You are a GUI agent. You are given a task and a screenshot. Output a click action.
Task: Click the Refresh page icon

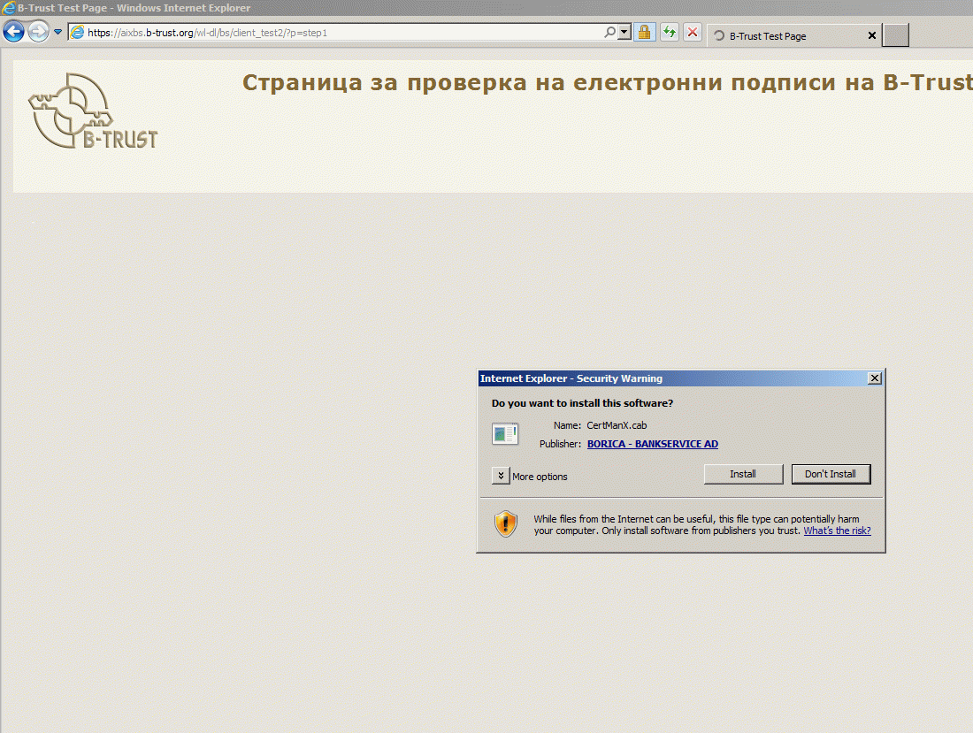pos(669,32)
